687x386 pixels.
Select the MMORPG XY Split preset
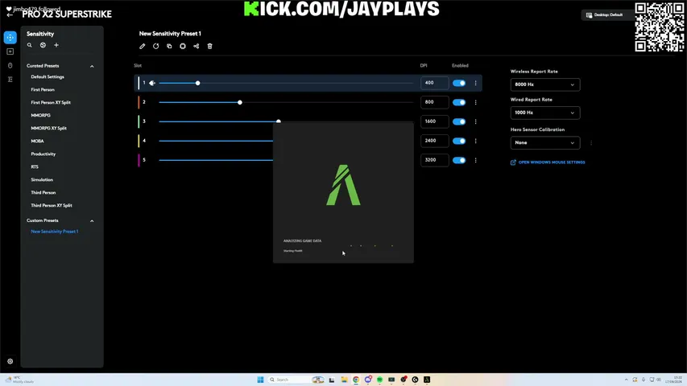(x=48, y=128)
